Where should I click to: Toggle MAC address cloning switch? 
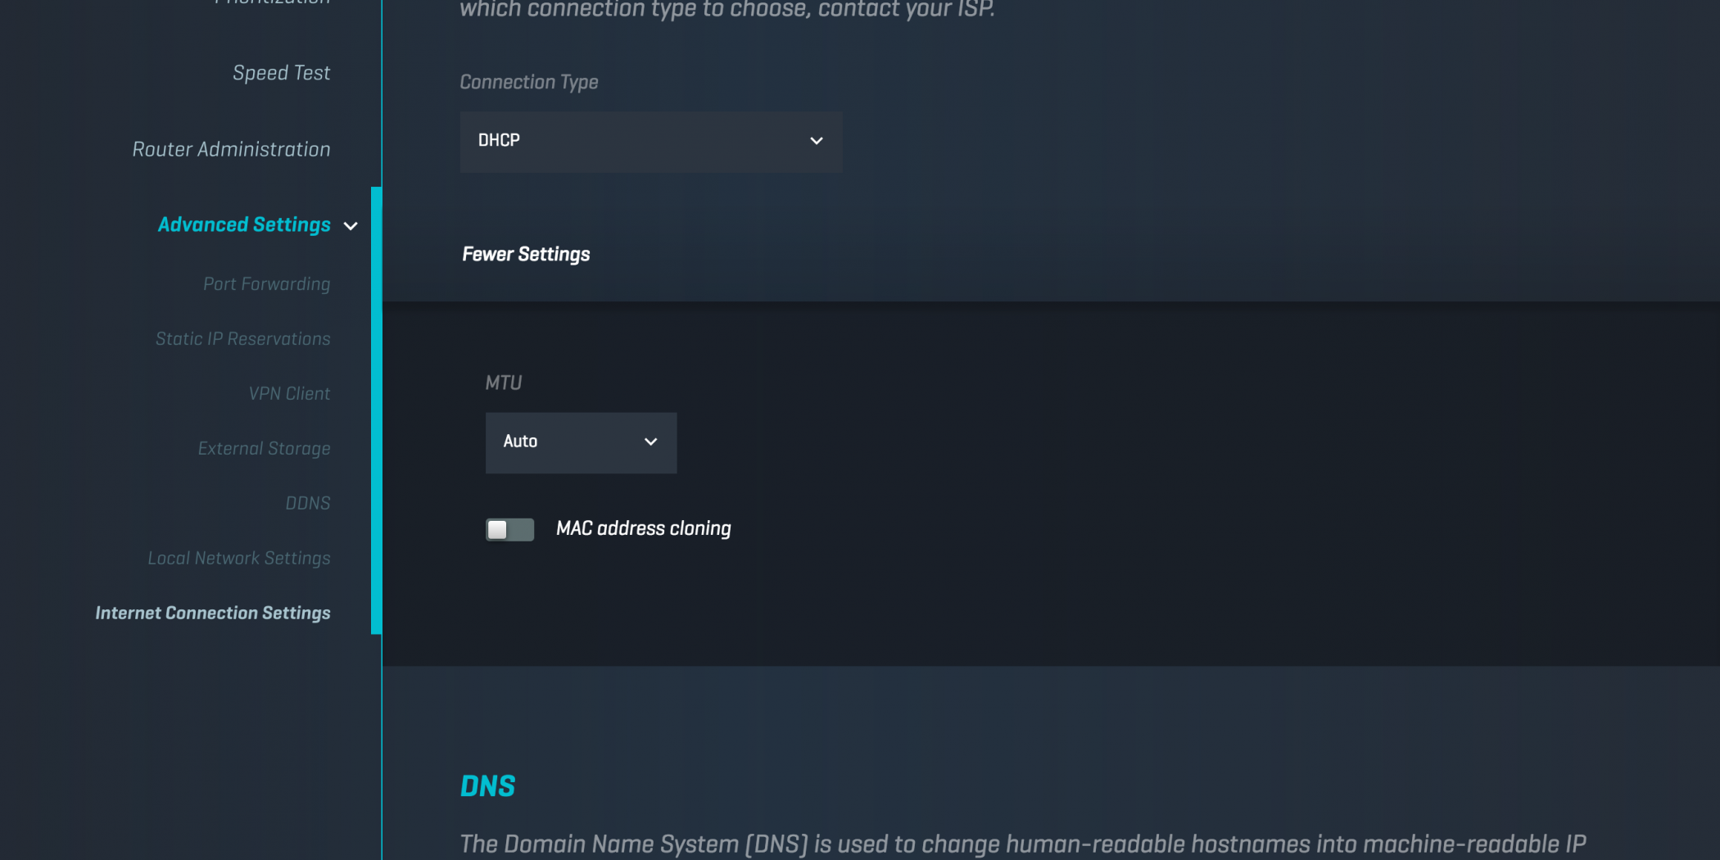(509, 529)
